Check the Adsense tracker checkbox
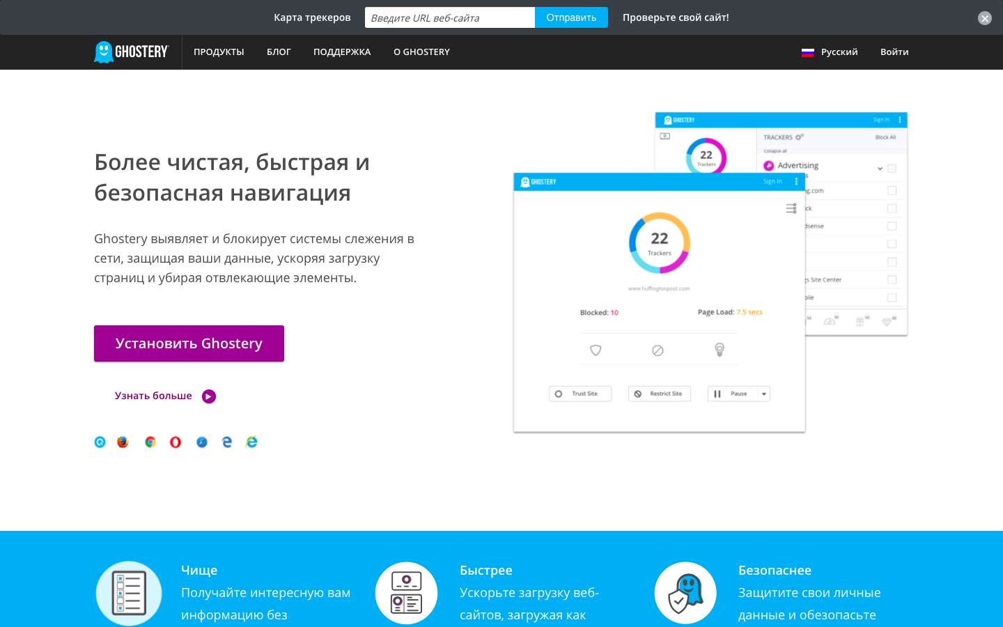Screen dimensions: 1003x627 point(892,226)
